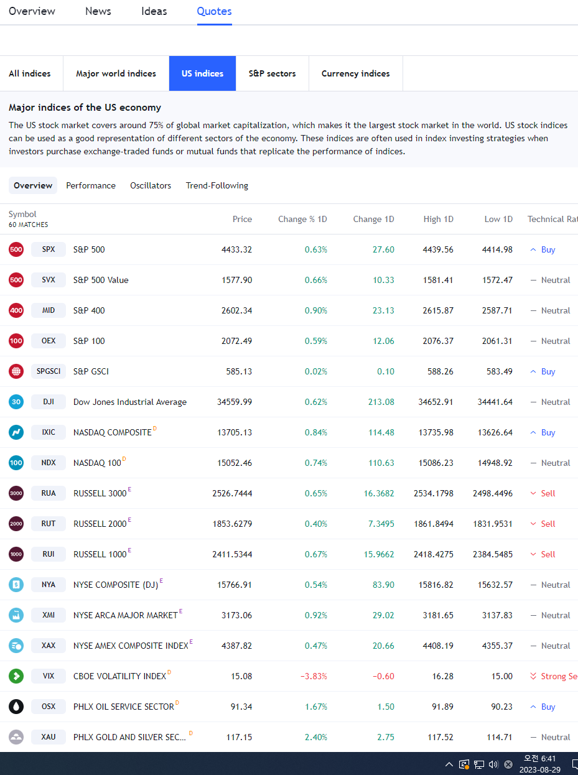Open the SPGSCI ticker link
Viewport: 578px width, 775px height.
[x=49, y=371]
